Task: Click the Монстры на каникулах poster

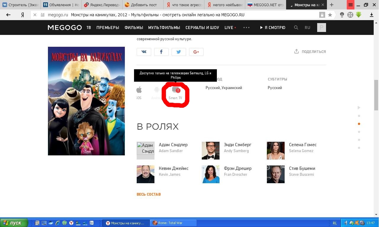Action: pos(86,101)
